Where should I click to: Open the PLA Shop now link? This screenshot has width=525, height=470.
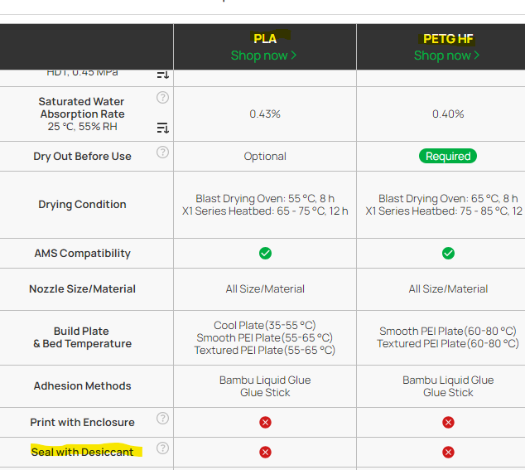[x=264, y=56]
